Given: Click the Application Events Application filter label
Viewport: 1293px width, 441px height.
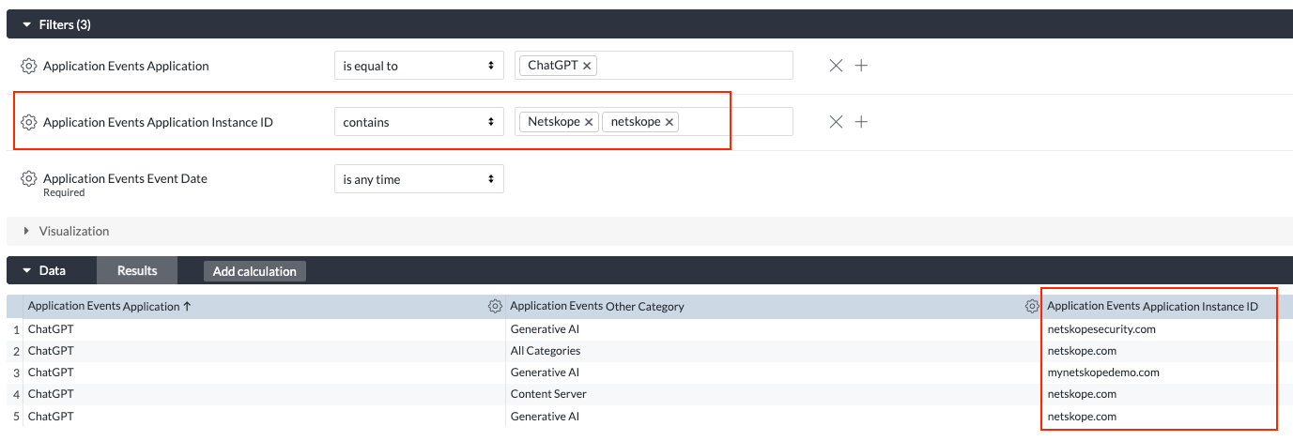Looking at the screenshot, I should coord(126,66).
